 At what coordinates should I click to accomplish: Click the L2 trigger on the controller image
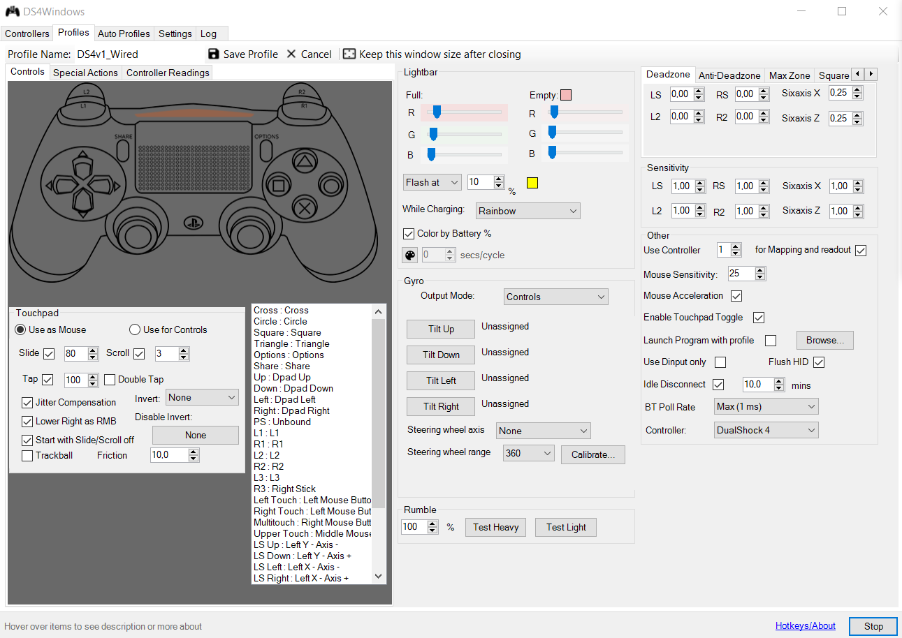coord(85,91)
